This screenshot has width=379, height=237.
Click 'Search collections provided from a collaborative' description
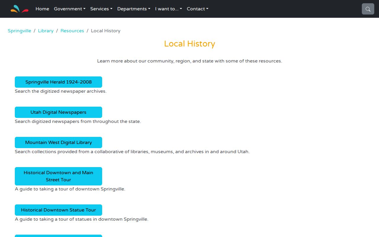pyautogui.click(x=132, y=152)
